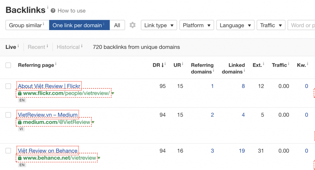The image size is (315, 170).
Task: Click the info icon next to Backlinks title
Action: (48, 7)
